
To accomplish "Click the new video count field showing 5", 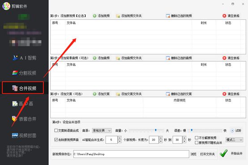I will click(x=111, y=140).
